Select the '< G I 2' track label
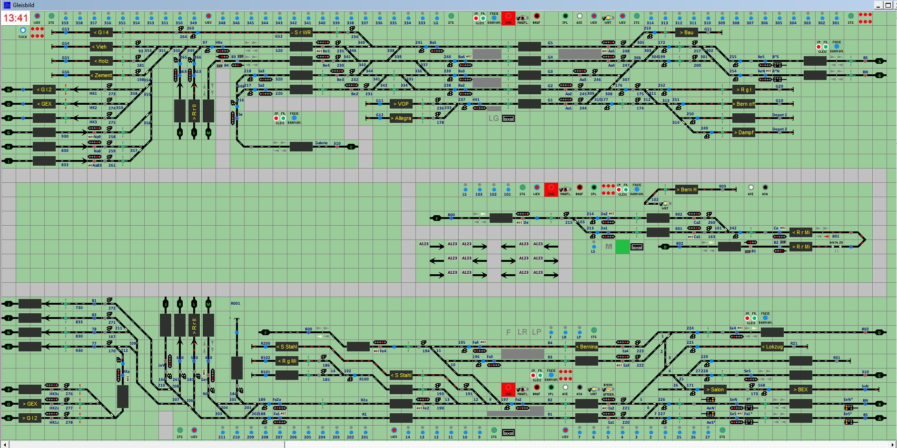The width and height of the screenshot is (897, 448). pyautogui.click(x=44, y=90)
